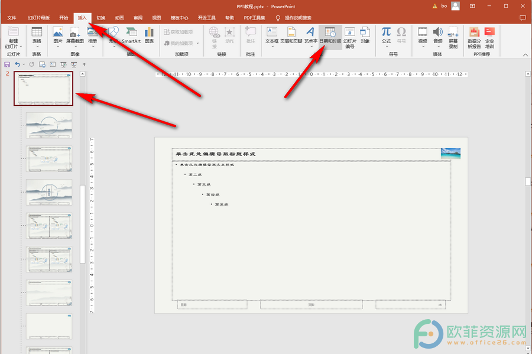This screenshot has height=354, width=532.
Task: Switch to the 开始 (Home) tab
Action: (x=64, y=18)
